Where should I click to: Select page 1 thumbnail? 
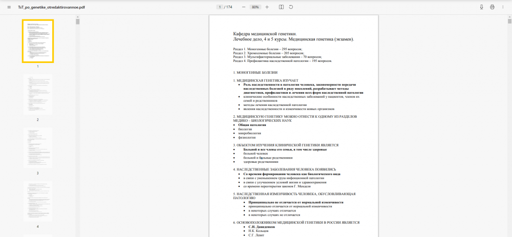tap(38, 41)
